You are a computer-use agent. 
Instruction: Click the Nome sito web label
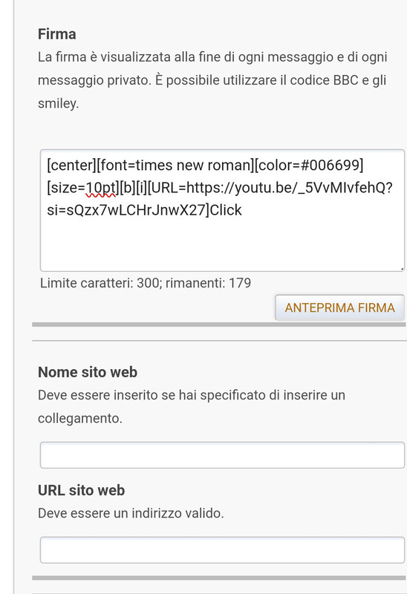88,372
